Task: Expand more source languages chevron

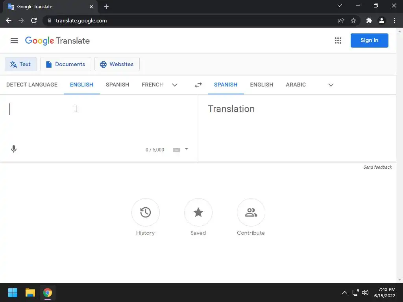Action: pyautogui.click(x=175, y=85)
